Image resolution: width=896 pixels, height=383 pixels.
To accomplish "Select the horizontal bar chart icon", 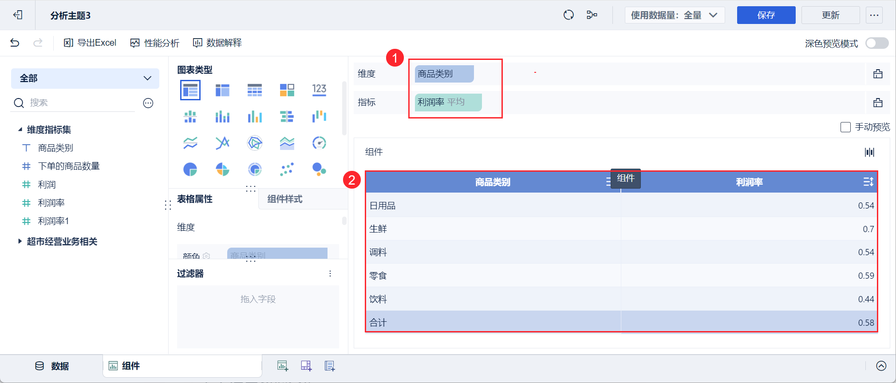I will (287, 117).
